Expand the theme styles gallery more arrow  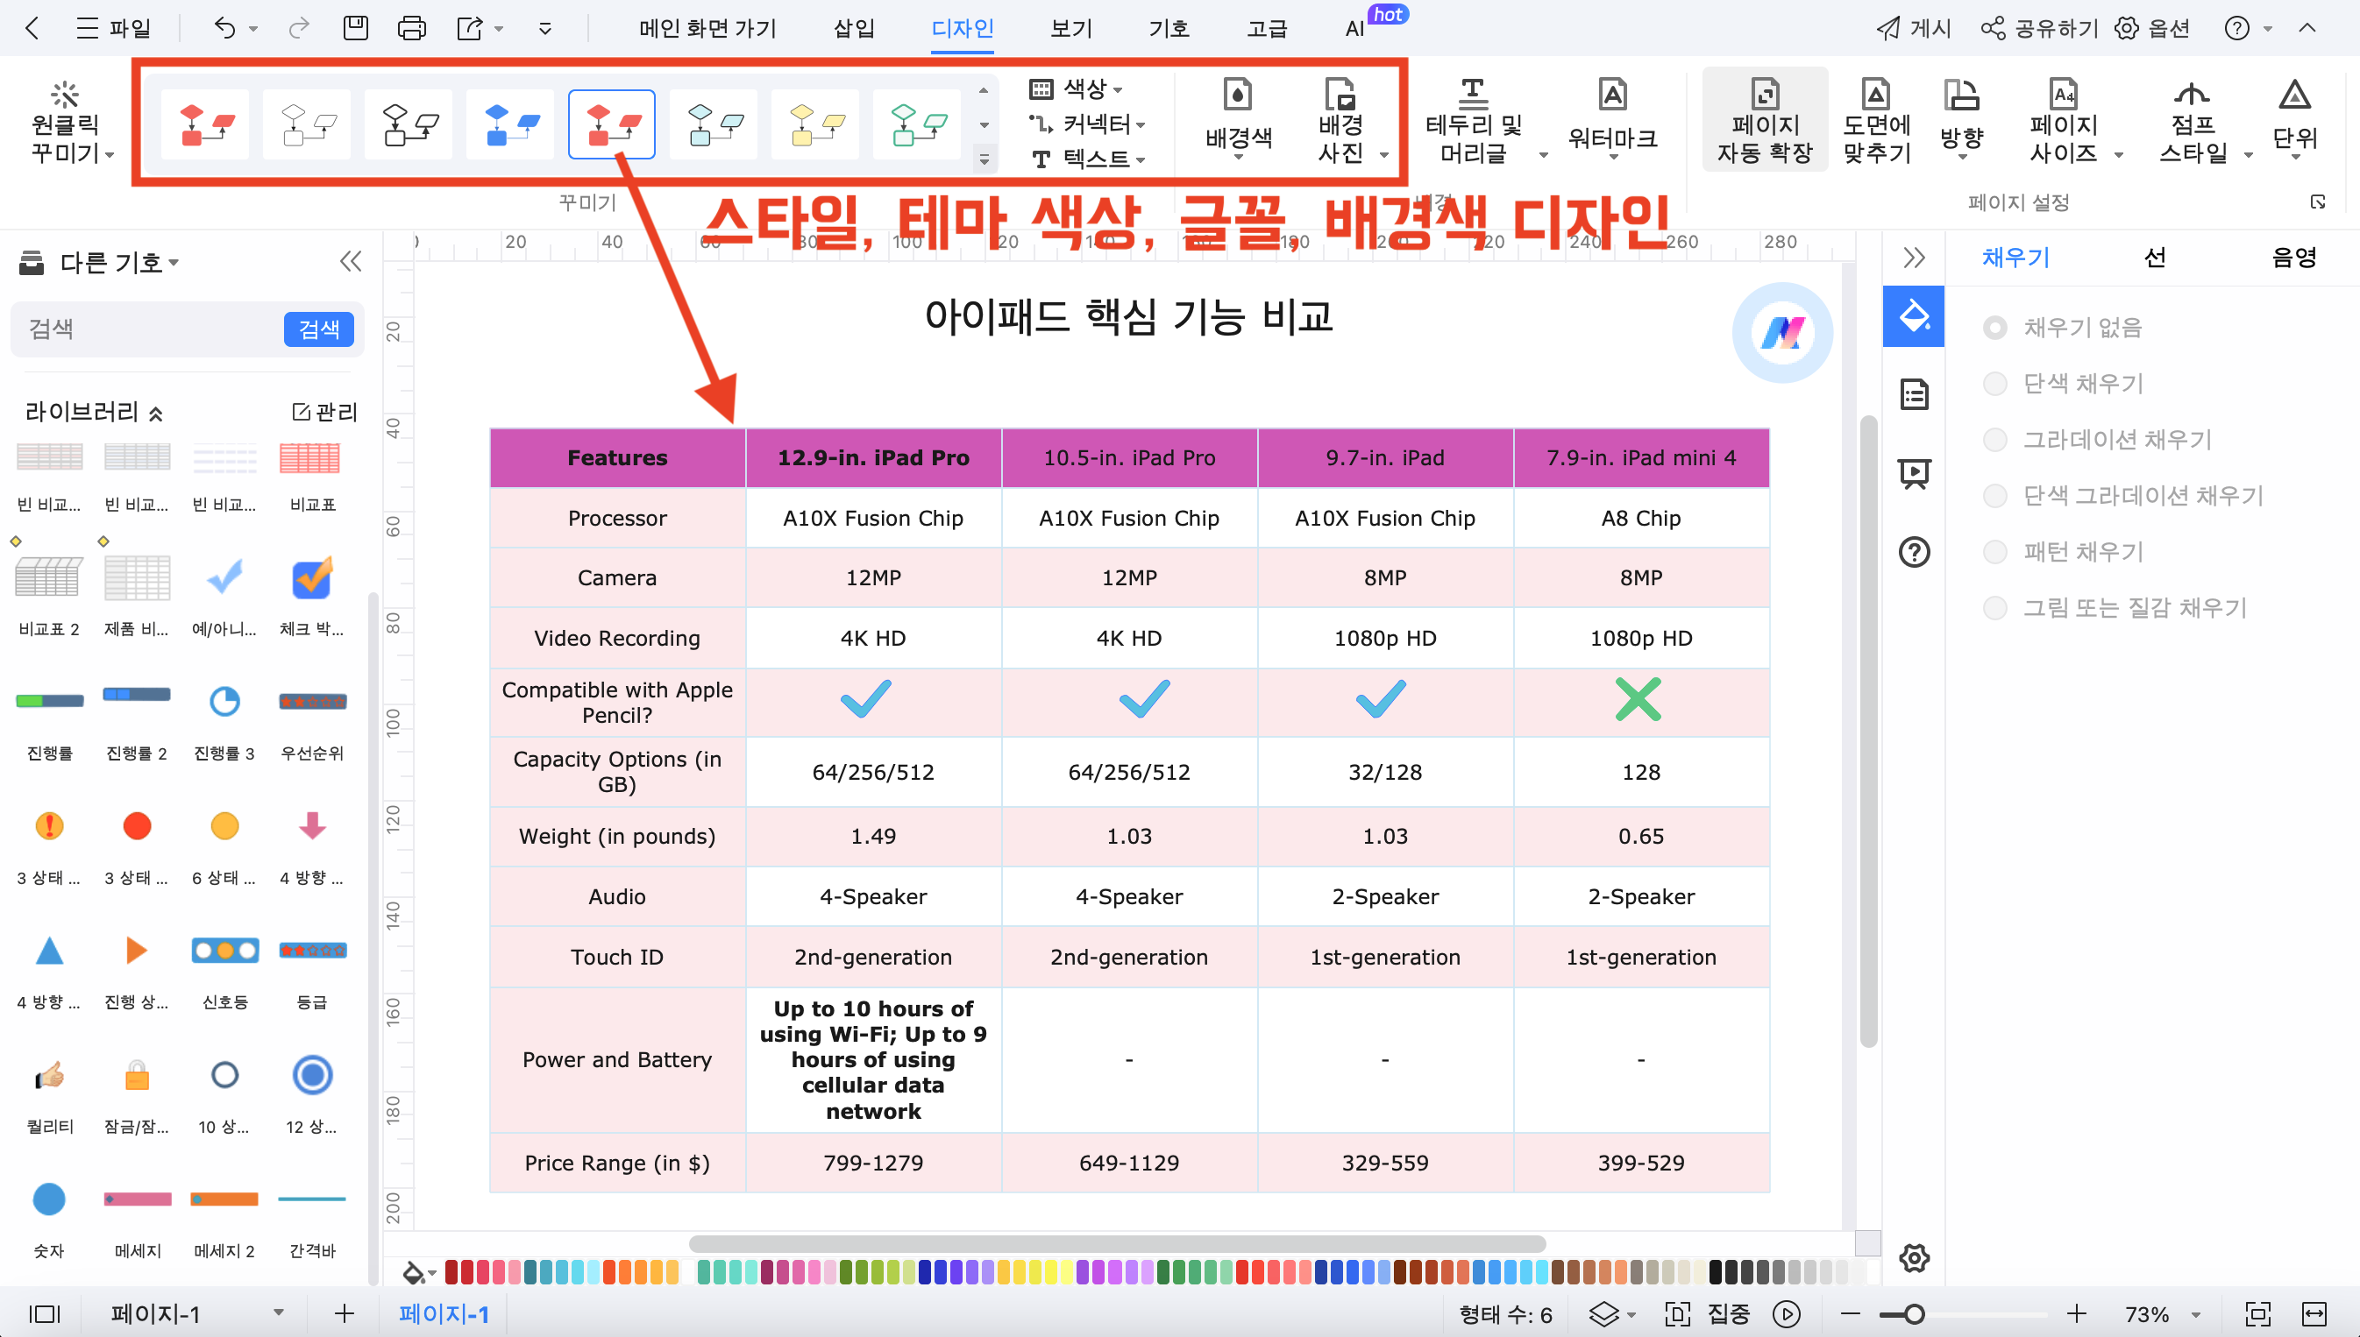pos(983,159)
